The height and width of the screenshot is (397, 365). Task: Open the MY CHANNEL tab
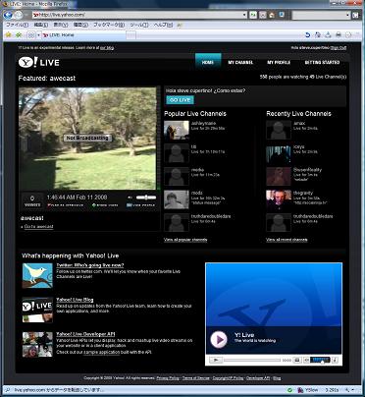(x=240, y=62)
